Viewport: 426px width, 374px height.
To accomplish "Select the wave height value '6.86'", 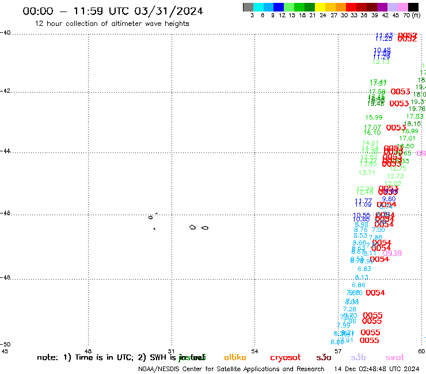I will point(359,285).
